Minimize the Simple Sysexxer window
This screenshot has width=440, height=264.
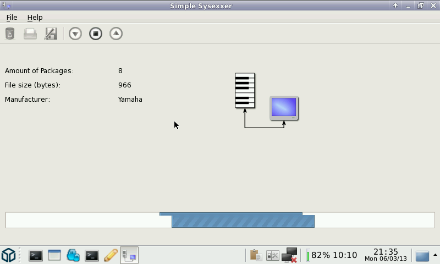(x=408, y=5)
